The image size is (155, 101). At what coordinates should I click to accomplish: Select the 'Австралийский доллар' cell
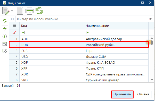click(116, 39)
